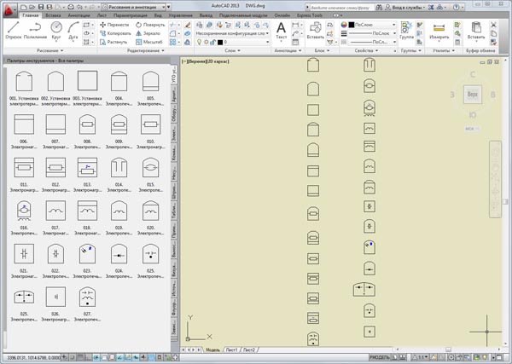512x364 pixels.
Task: Switch to the Вставка ribbon tab
Action: pos(54,15)
